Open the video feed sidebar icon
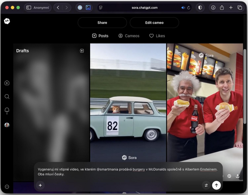Image resolution: width=248 pixels, height=195 pixels. [x=7, y=83]
